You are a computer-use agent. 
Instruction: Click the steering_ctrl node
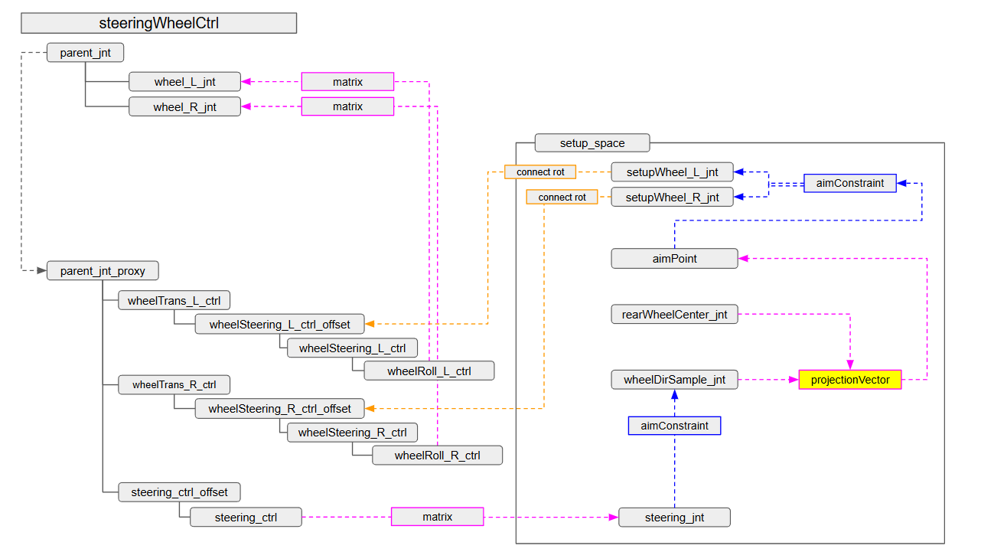pos(246,518)
